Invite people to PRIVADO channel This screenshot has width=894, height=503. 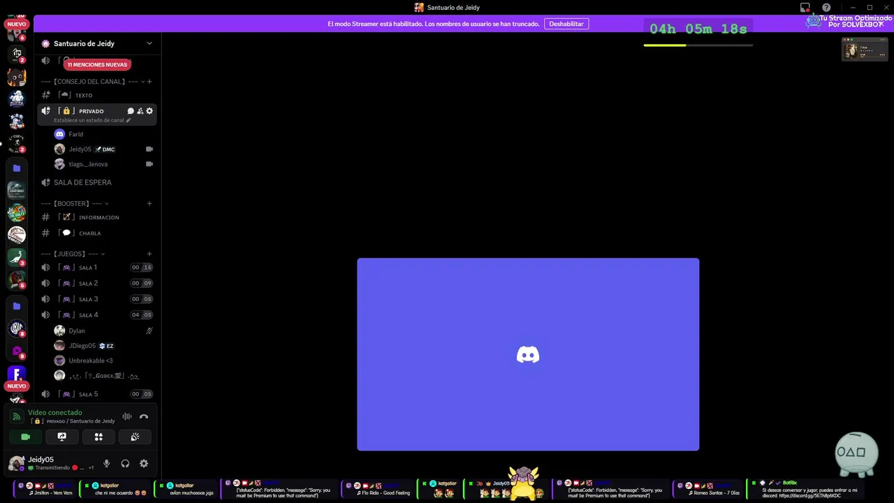[140, 111]
